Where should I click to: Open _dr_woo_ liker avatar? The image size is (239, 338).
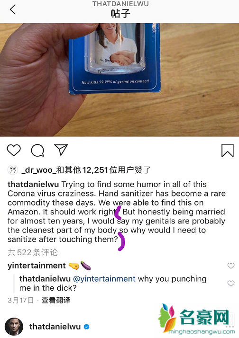pos(13,170)
